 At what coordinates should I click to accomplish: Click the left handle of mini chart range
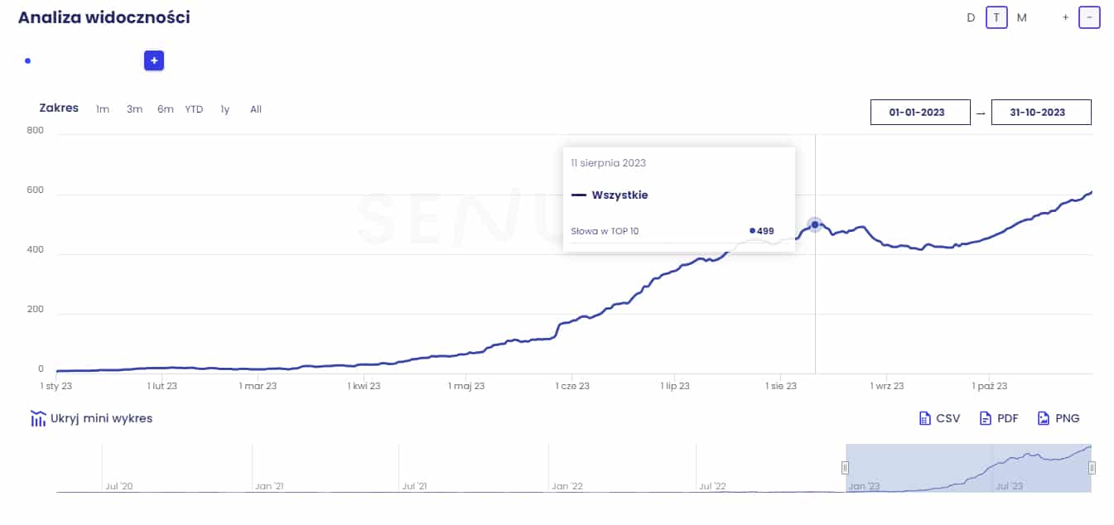point(846,468)
